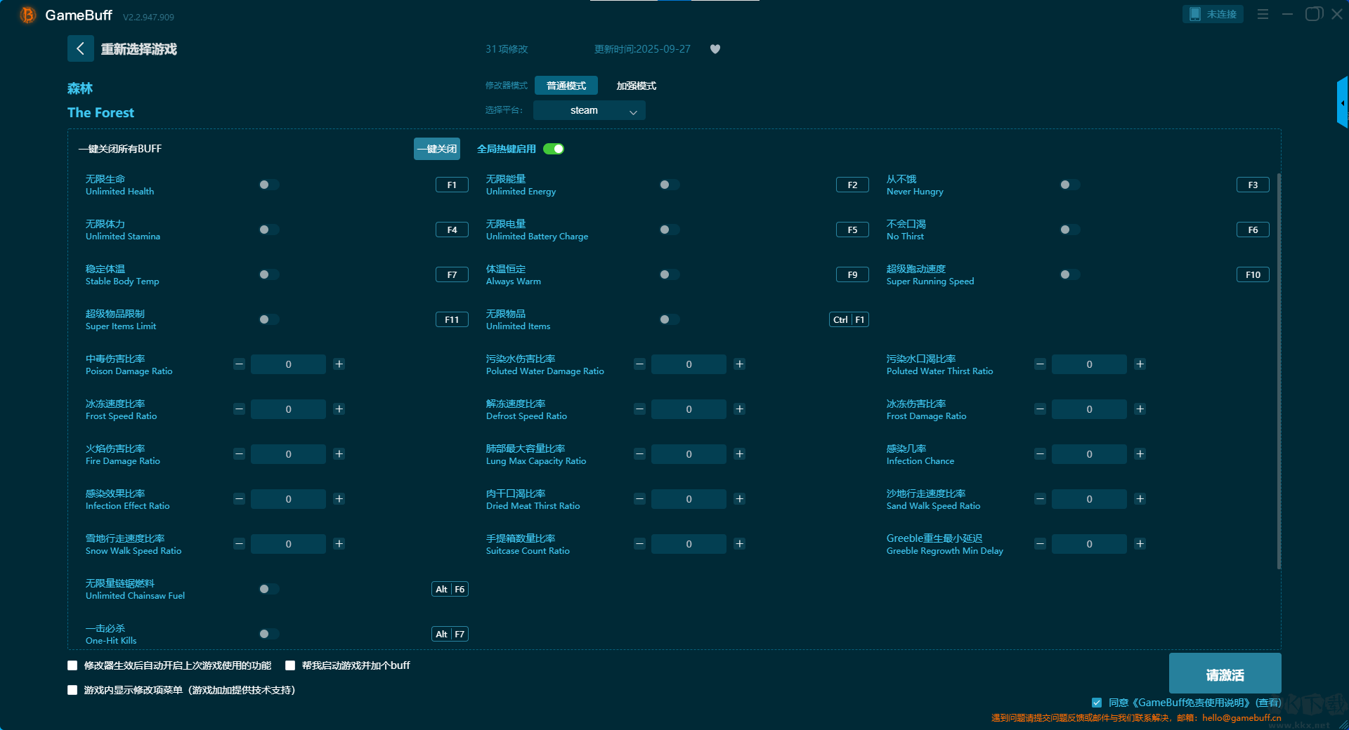The image size is (1349, 730).
Task: Turn on Never Hungry switch
Action: pyautogui.click(x=1069, y=185)
